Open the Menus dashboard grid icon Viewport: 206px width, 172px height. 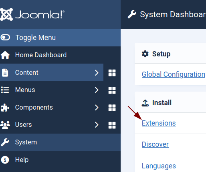pyautogui.click(x=112, y=90)
